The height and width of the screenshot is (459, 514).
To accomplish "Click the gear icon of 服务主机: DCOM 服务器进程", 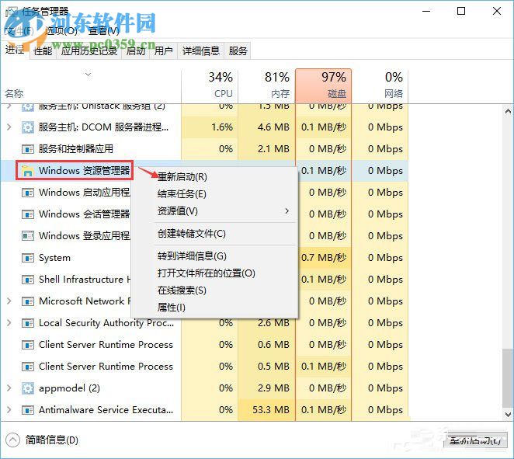I will 27,127.
